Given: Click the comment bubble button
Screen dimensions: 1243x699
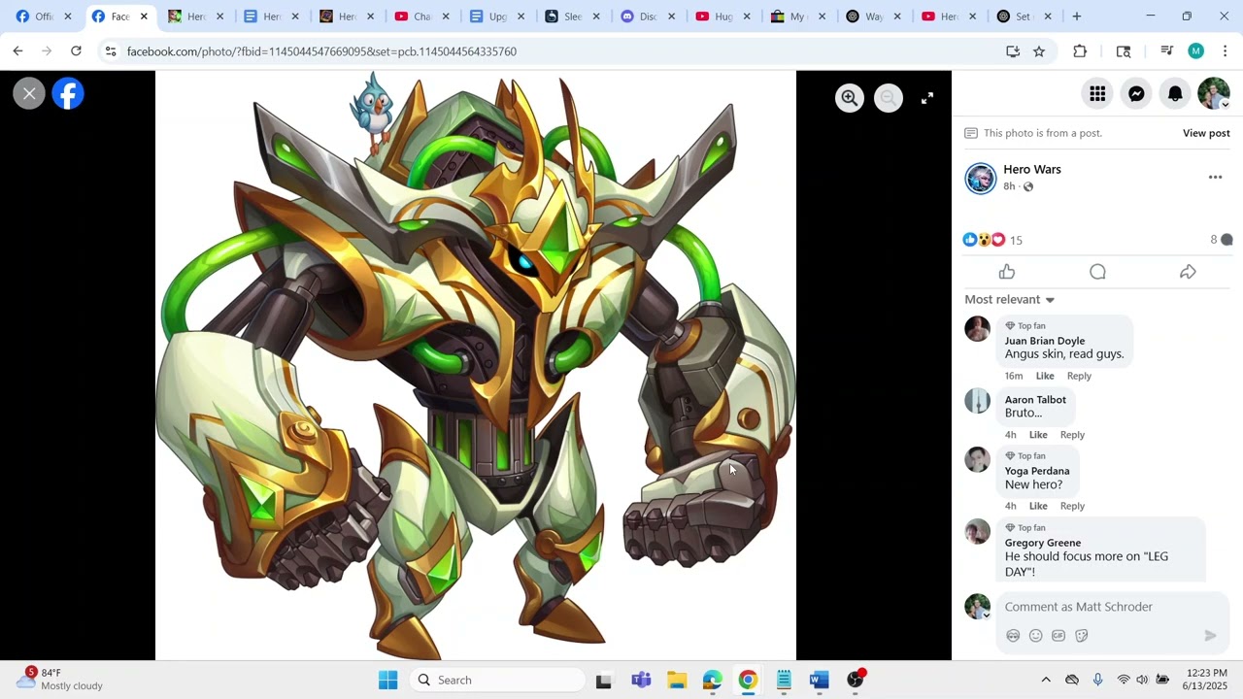Looking at the screenshot, I should [1097, 272].
